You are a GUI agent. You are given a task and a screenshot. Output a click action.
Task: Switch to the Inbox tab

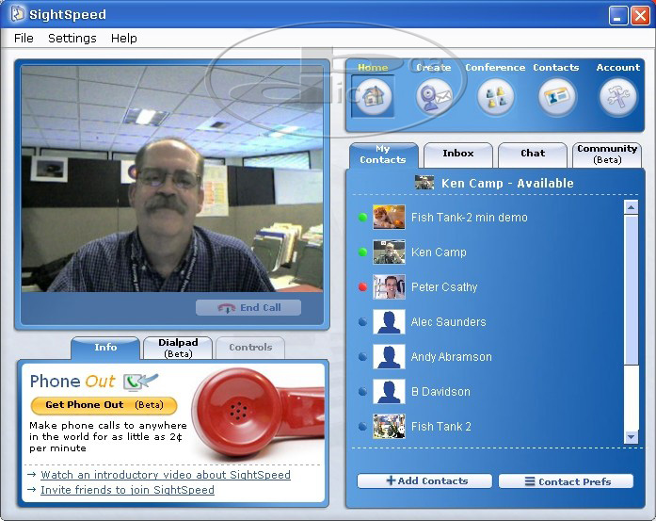tap(458, 154)
